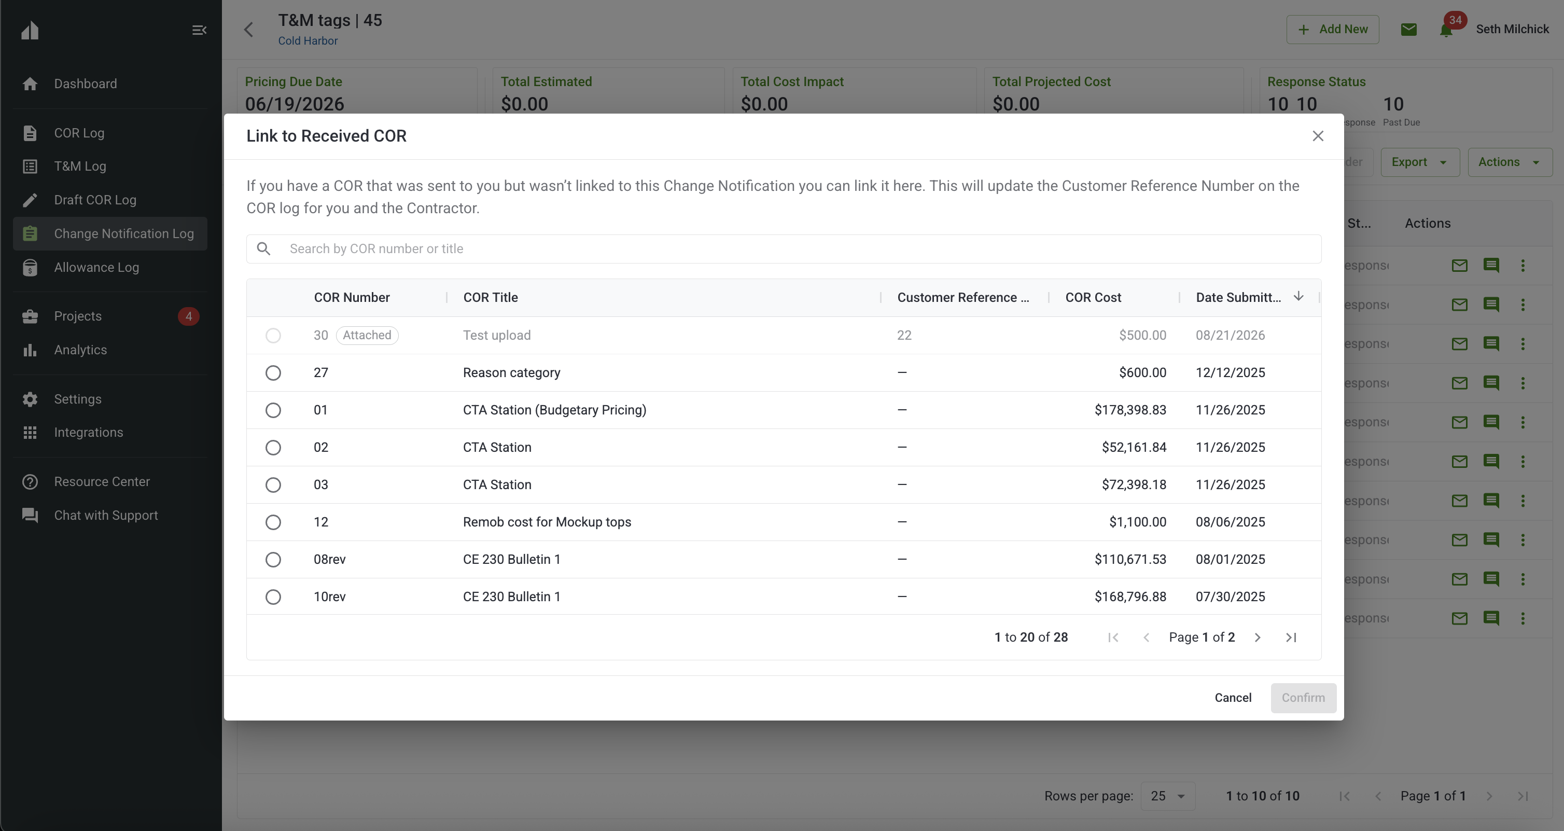Close the Link to Received COR dialog
Screen dimensions: 1564x831
point(1318,136)
